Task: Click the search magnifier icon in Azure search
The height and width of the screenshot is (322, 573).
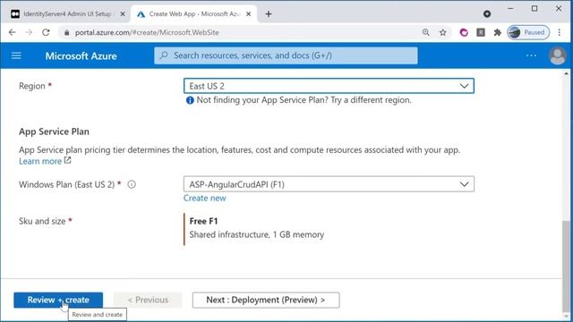Action: pyautogui.click(x=164, y=55)
